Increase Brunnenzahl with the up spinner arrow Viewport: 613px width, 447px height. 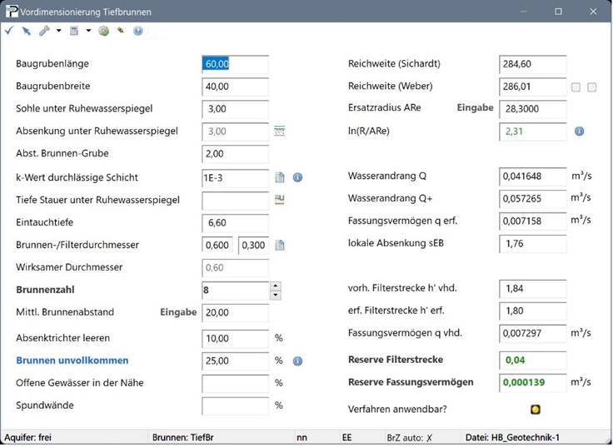tap(276, 286)
